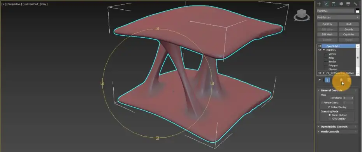Viewport: 362px width, 152px height.
Task: Collapse Edit Poly sub-object tree
Action: [324, 50]
